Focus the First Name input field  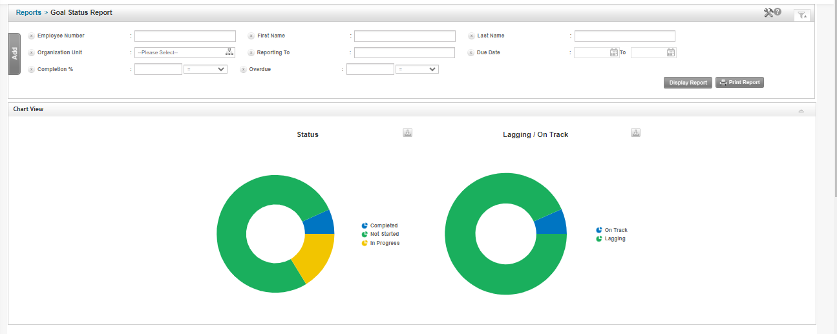point(405,36)
